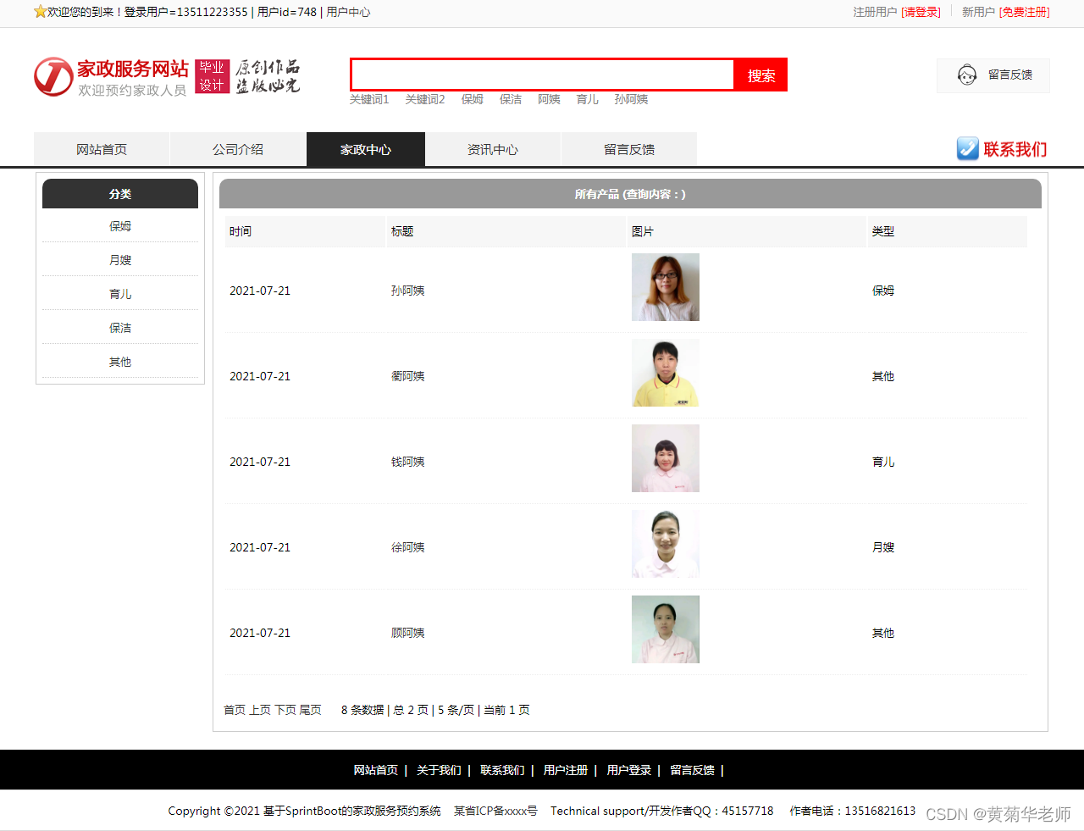Click the 毕业设计 red badge
The width and height of the screenshot is (1084, 831).
pyautogui.click(x=212, y=75)
